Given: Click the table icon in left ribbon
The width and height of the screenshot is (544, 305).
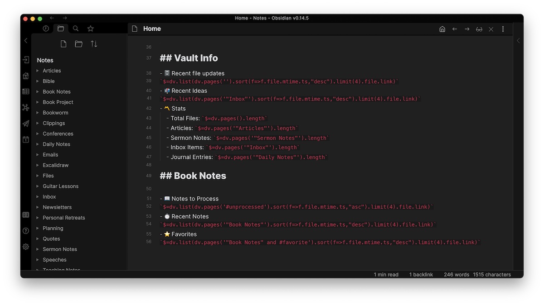Looking at the screenshot, I should 26,91.
